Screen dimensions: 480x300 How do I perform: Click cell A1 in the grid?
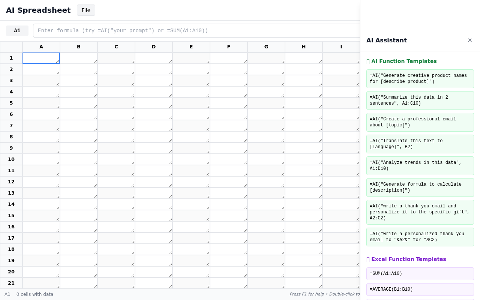pyautogui.click(x=41, y=58)
